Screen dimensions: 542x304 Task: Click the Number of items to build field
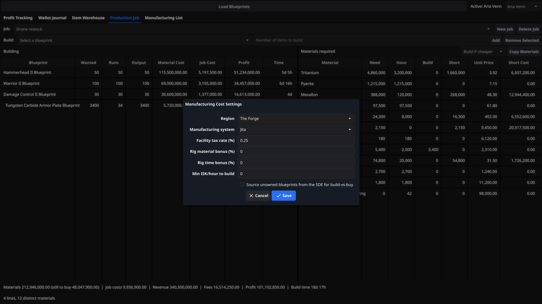pos(371,40)
